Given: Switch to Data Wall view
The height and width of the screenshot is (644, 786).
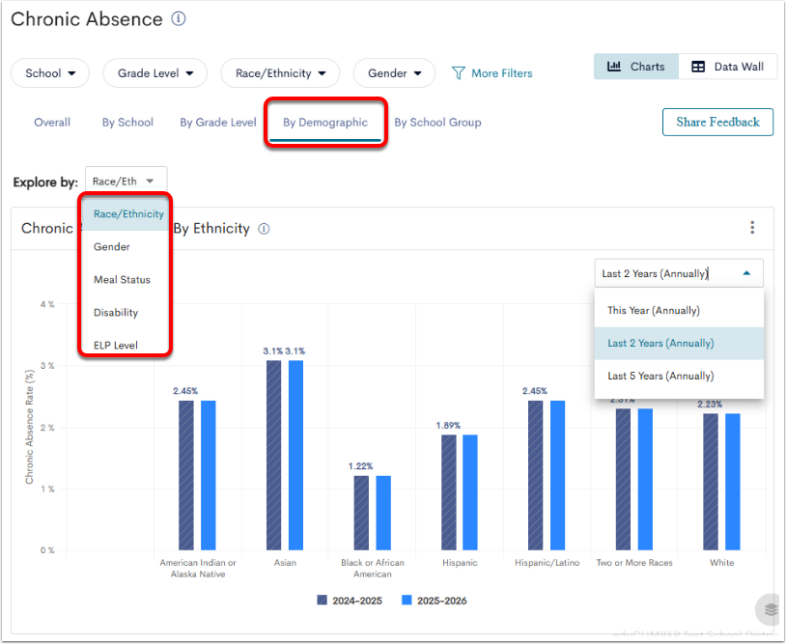Looking at the screenshot, I should [727, 67].
